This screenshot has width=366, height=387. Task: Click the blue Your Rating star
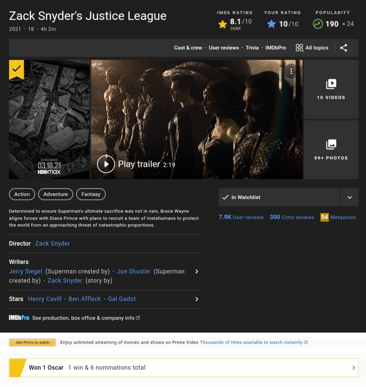pyautogui.click(x=271, y=24)
